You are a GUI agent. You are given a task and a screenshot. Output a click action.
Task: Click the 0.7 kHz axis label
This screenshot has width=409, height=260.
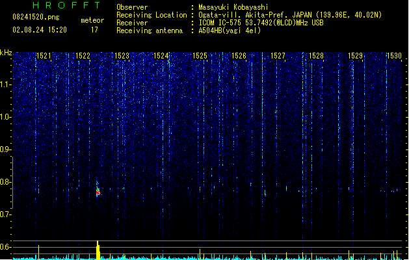point(5,214)
